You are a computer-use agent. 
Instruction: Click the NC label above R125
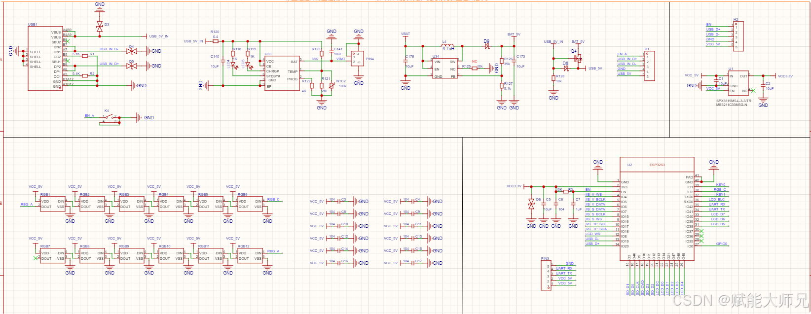click(x=475, y=62)
